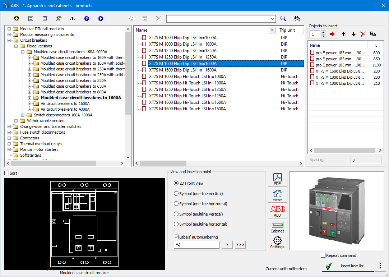
Task: Click the greyed X delete toolbar icon
Action: (x=158, y=18)
